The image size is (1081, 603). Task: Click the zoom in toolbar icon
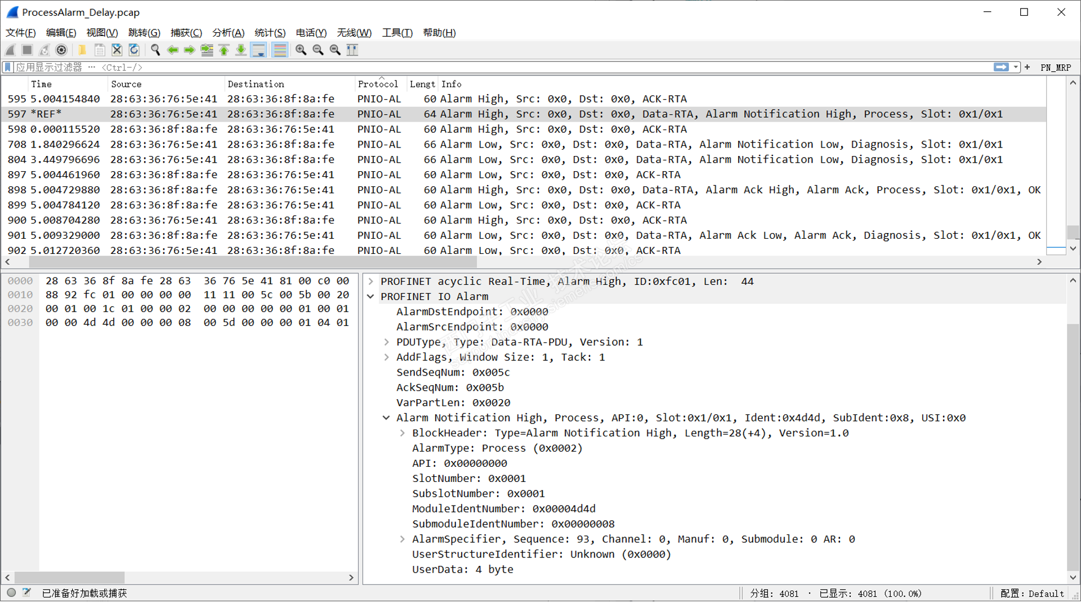301,50
